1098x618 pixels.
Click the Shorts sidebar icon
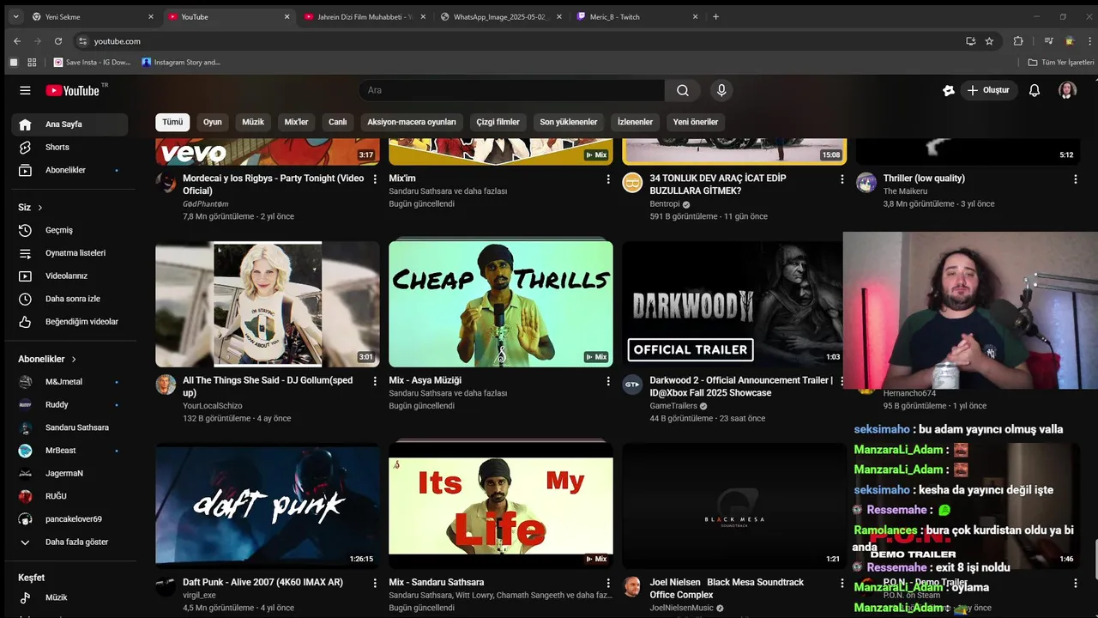point(26,147)
